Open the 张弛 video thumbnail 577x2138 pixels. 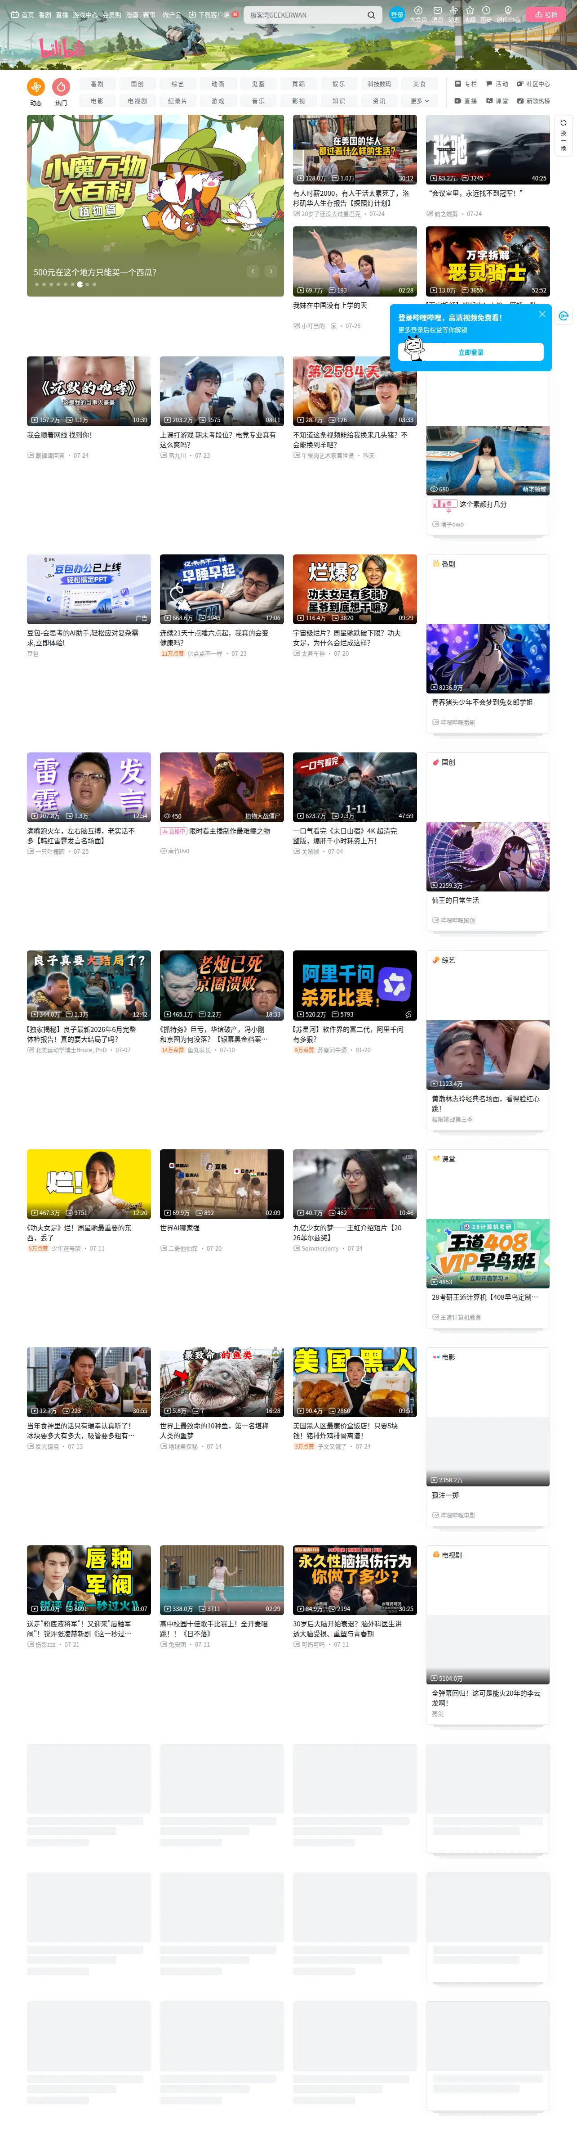pyautogui.click(x=488, y=149)
